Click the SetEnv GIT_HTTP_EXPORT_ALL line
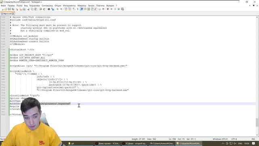This screenshot has height=146, width=259. (27, 58)
